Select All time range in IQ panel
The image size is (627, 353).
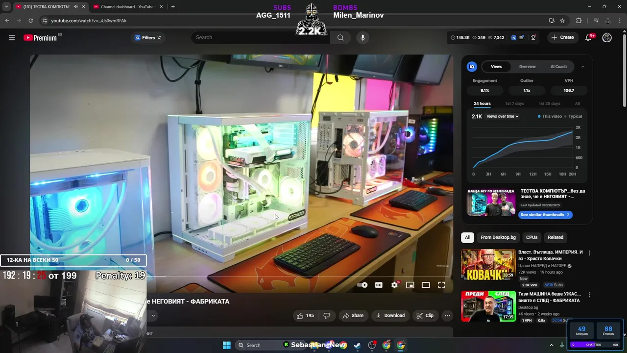tap(578, 103)
